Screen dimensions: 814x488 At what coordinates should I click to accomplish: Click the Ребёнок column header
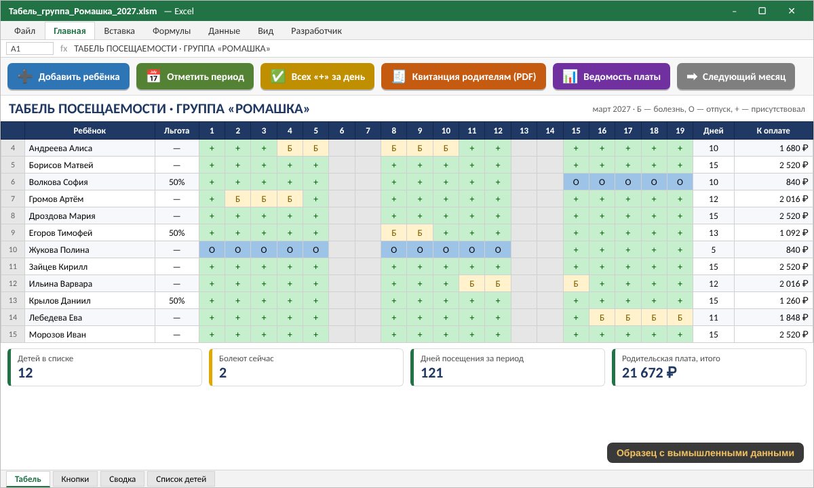(90, 131)
